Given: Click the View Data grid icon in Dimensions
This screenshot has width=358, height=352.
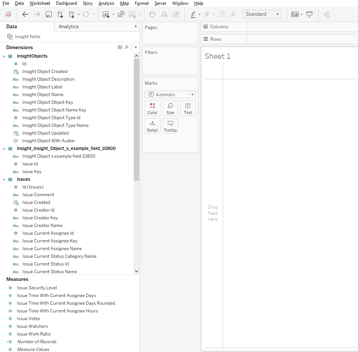Looking at the screenshot, I should tap(120, 47).
